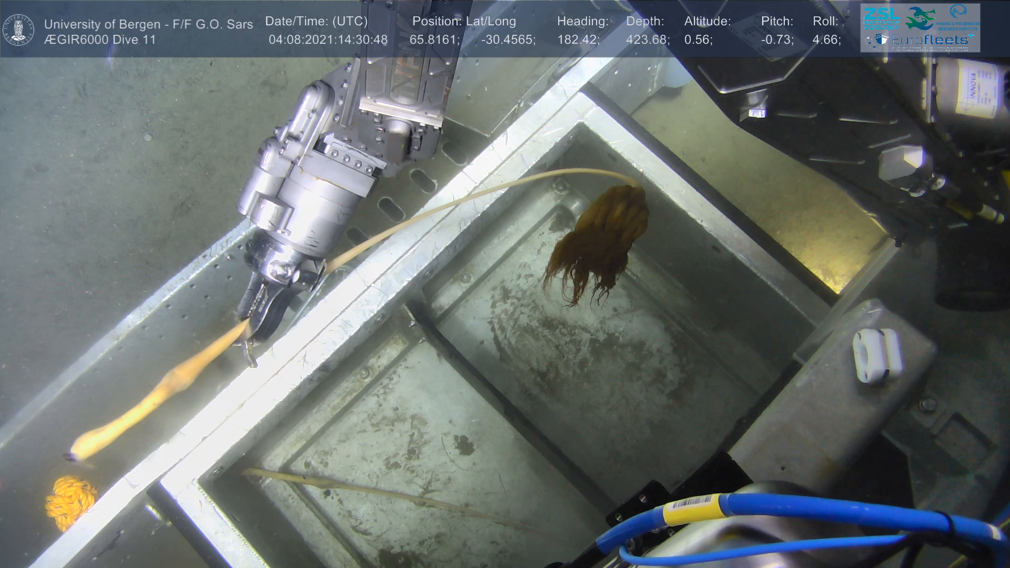The width and height of the screenshot is (1010, 568).
Task: Click the University of Bergen seal logo
Action: [18, 30]
